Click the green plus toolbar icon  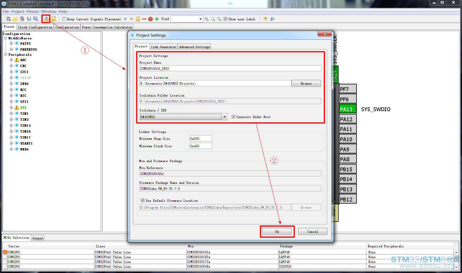[157, 19]
